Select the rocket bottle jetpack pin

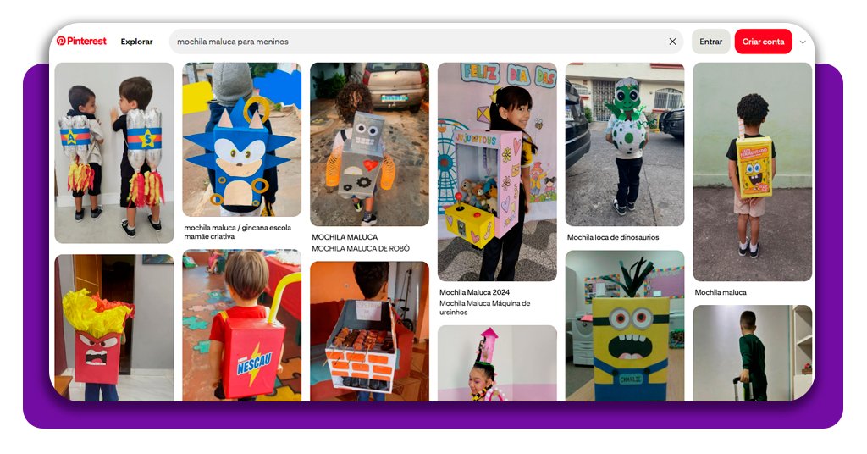click(113, 152)
